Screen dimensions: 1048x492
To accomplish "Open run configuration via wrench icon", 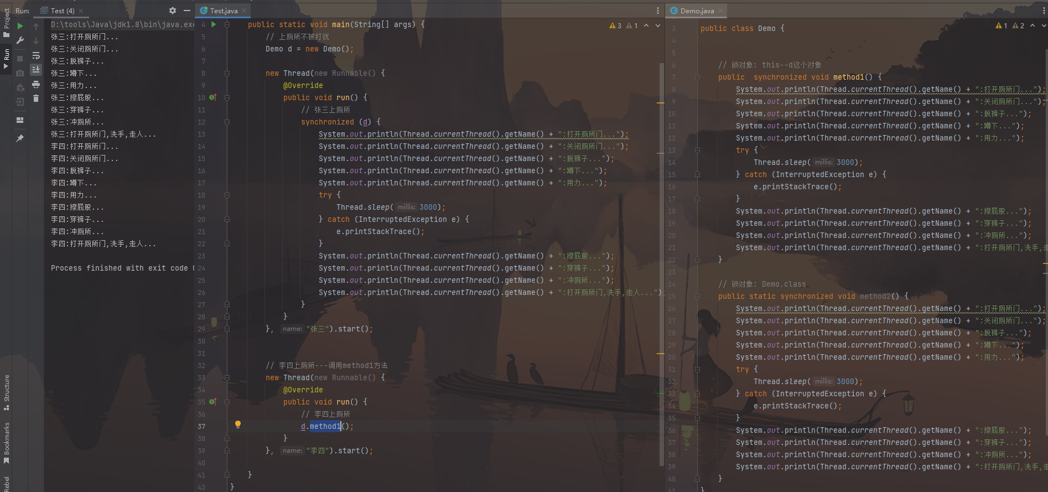I will 20,40.
